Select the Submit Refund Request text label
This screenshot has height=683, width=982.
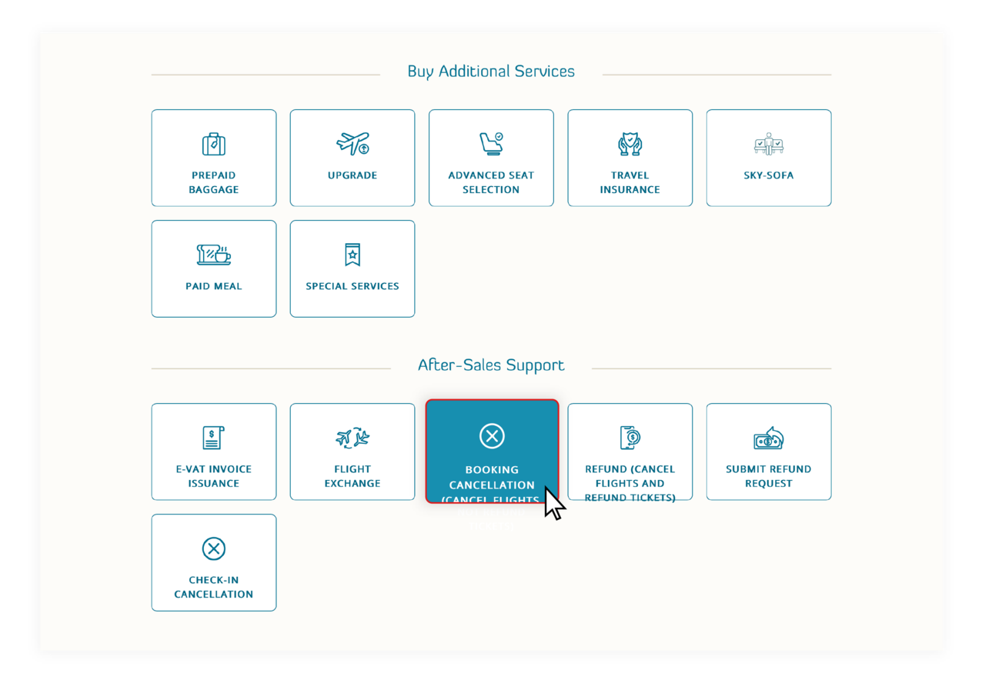tap(768, 476)
